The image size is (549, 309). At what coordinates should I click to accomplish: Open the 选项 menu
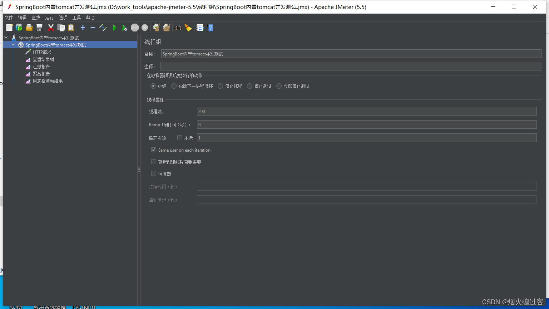point(63,18)
